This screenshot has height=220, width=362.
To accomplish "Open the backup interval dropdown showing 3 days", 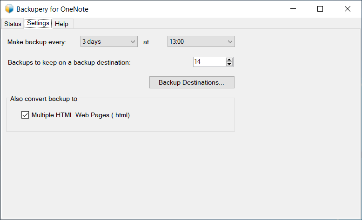I will (109, 41).
